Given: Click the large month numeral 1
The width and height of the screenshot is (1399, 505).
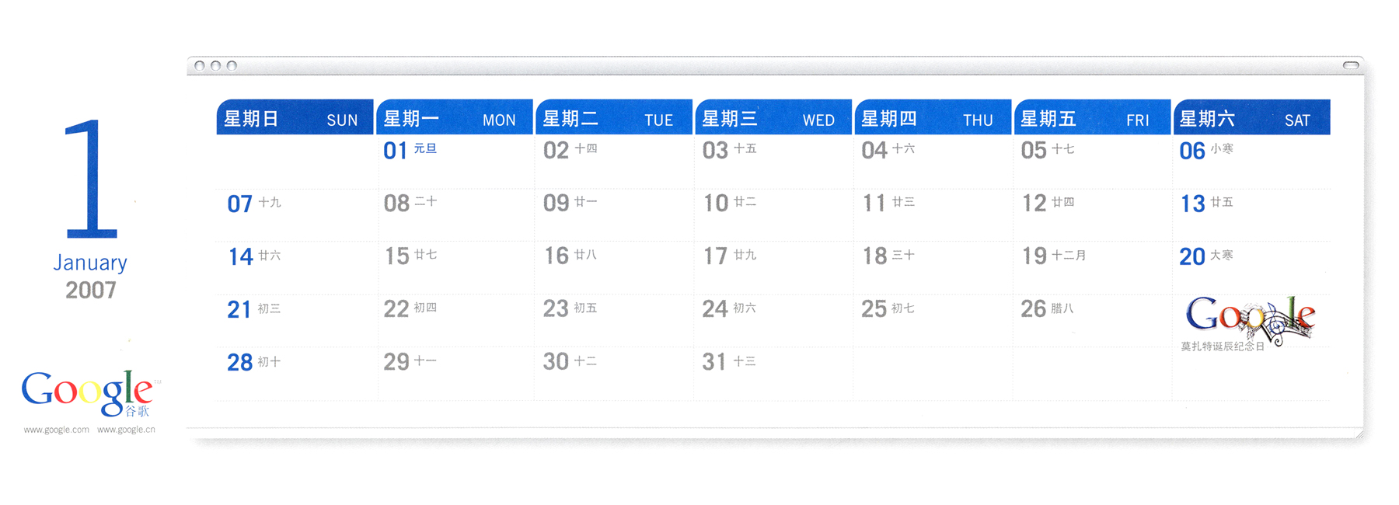Looking at the screenshot, I should (x=92, y=179).
